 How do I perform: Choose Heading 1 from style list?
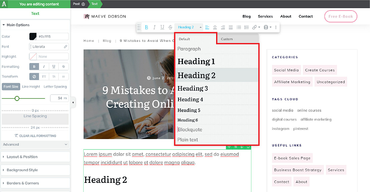point(217,61)
